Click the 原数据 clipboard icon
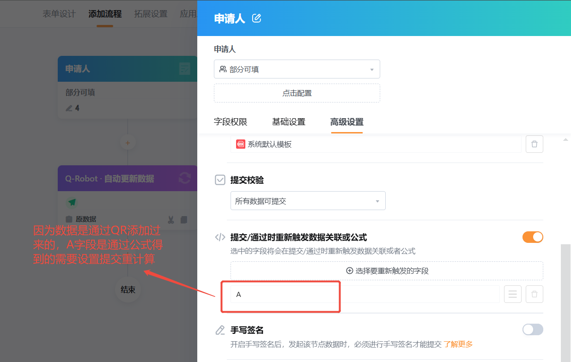Screen dimensions: 571x362 tap(69, 219)
